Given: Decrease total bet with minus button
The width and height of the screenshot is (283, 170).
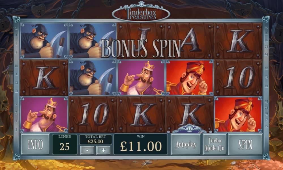Looking at the screenshot, I should 87,150.
